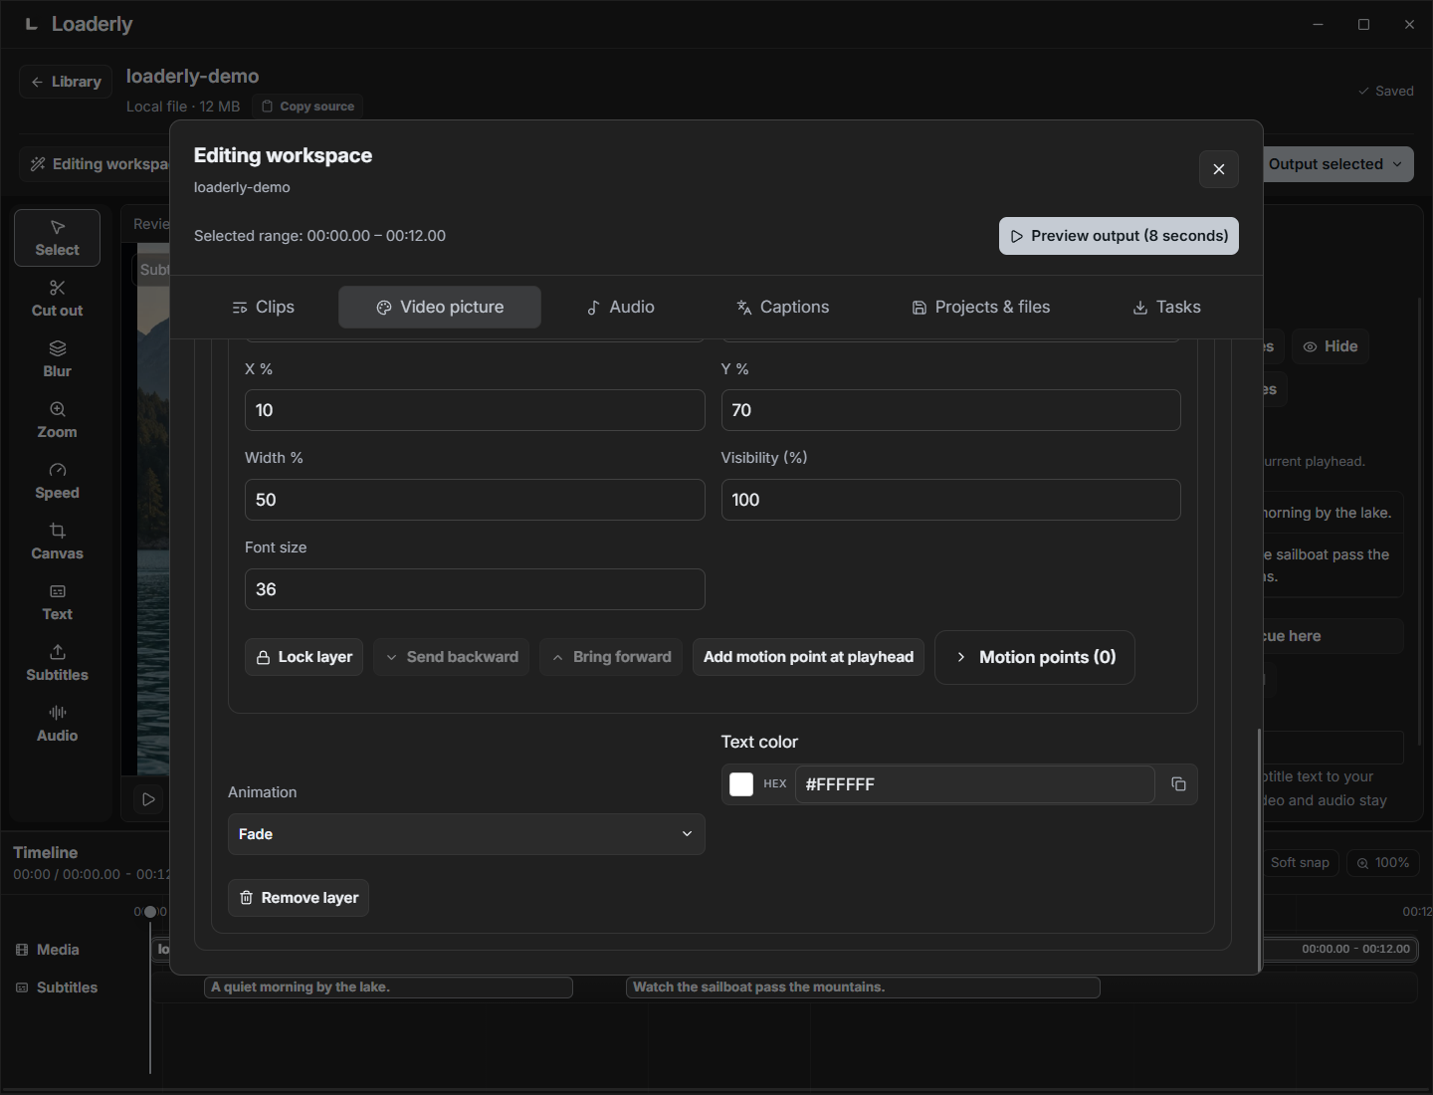Hide the subtitle with eye button

pos(1331,346)
